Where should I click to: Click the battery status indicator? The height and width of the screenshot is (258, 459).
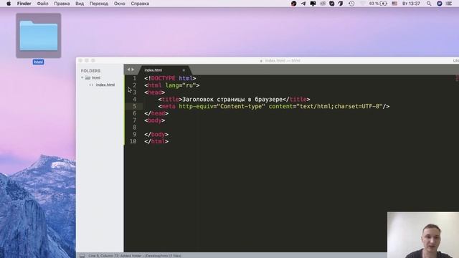point(378,4)
